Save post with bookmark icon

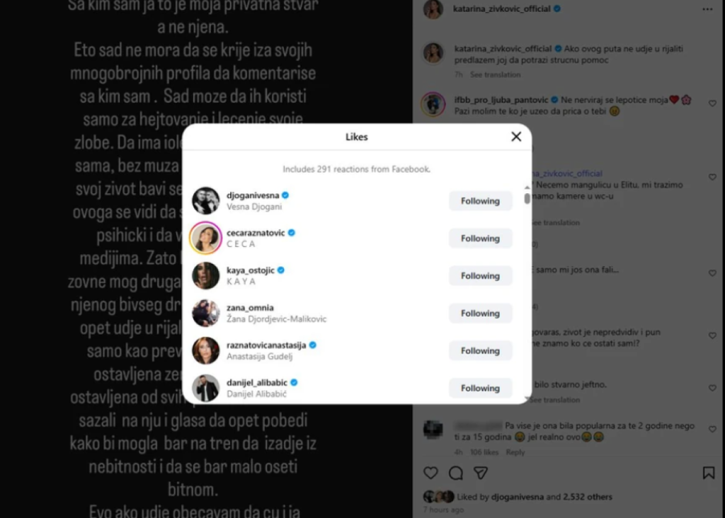708,472
